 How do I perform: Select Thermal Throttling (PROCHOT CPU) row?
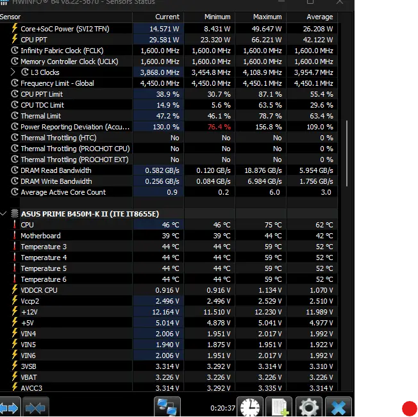pyautogui.click(x=169, y=149)
